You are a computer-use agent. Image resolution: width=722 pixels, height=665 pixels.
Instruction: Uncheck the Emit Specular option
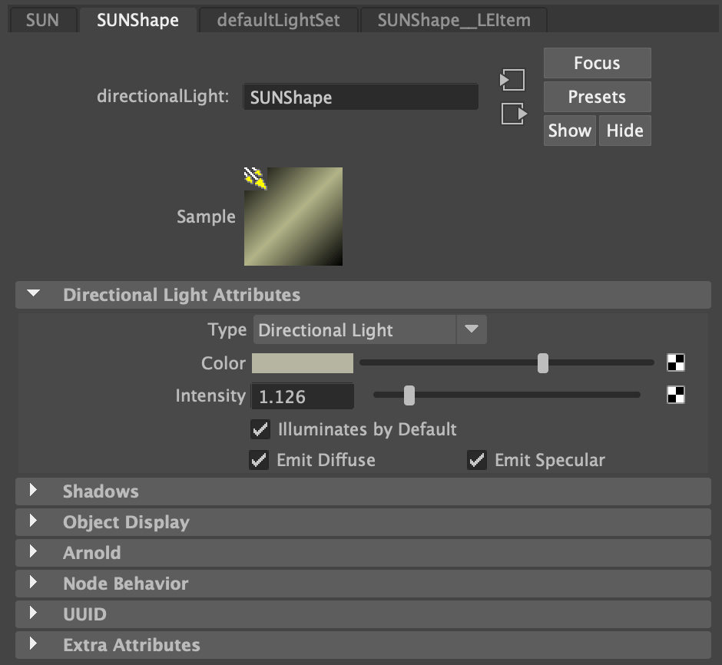point(477,460)
